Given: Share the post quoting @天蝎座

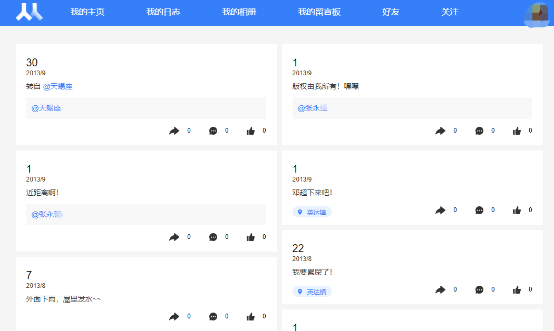Looking at the screenshot, I should [174, 130].
